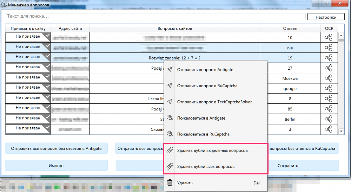This screenshot has height=192, width=351.
Task: Select answer cell 85
Action: (290, 109)
